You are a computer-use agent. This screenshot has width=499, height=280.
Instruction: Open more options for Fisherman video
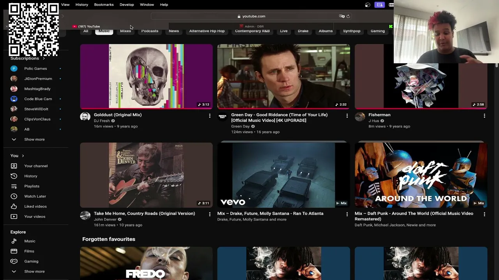click(x=484, y=115)
